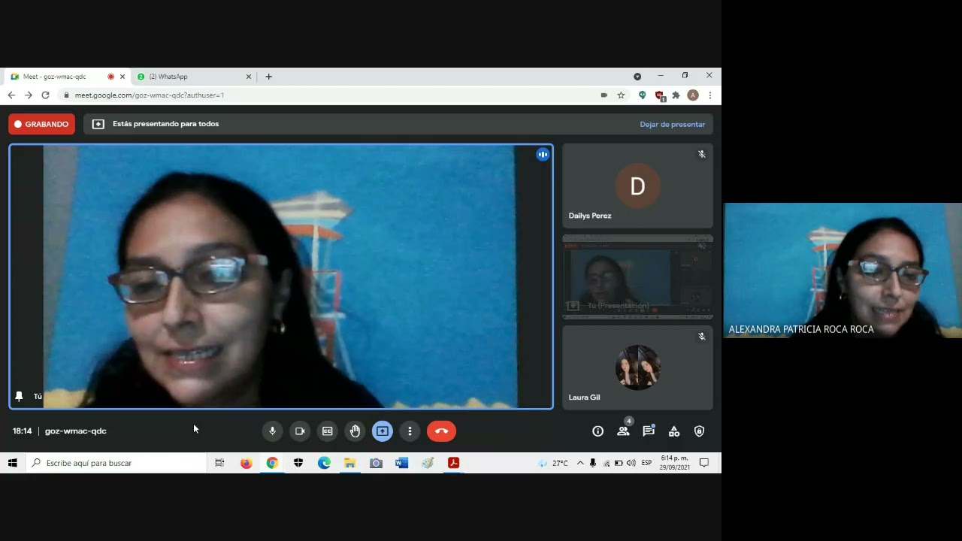Show the participants people panel

tap(623, 431)
